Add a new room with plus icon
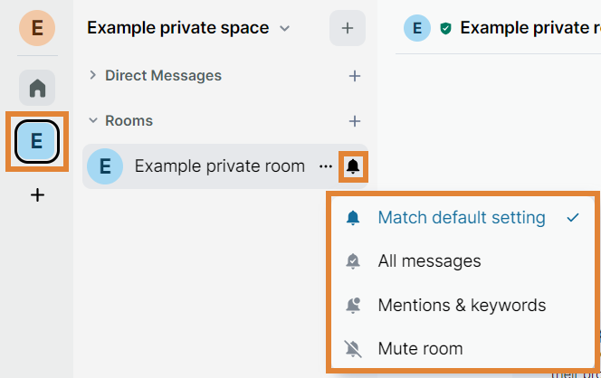Image resolution: width=601 pixels, height=378 pixels. tap(355, 120)
